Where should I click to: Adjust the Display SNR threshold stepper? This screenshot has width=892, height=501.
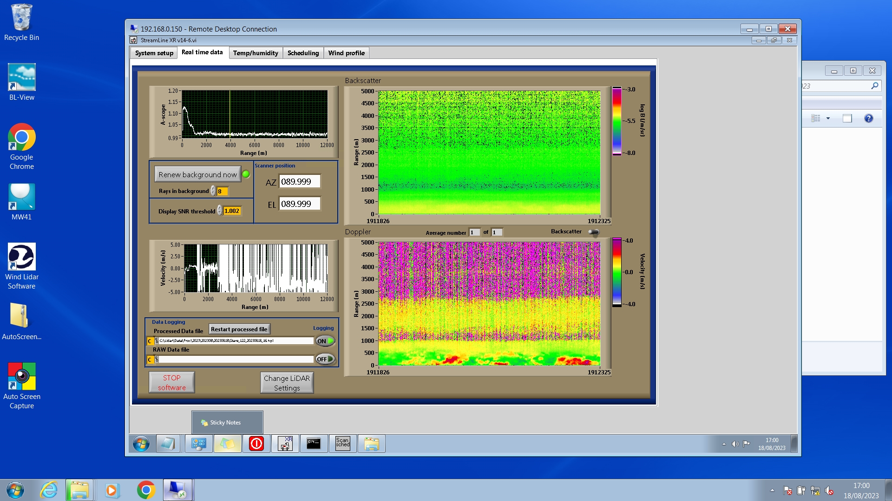pyautogui.click(x=220, y=211)
